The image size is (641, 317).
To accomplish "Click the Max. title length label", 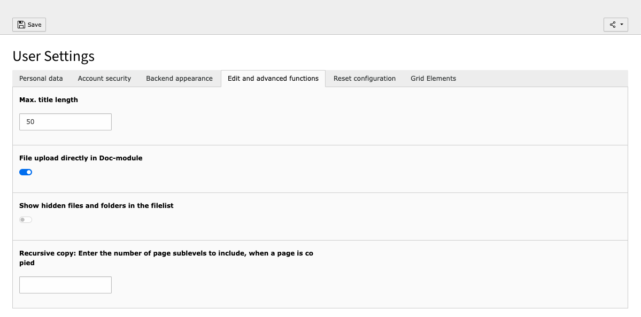I will (x=48, y=99).
